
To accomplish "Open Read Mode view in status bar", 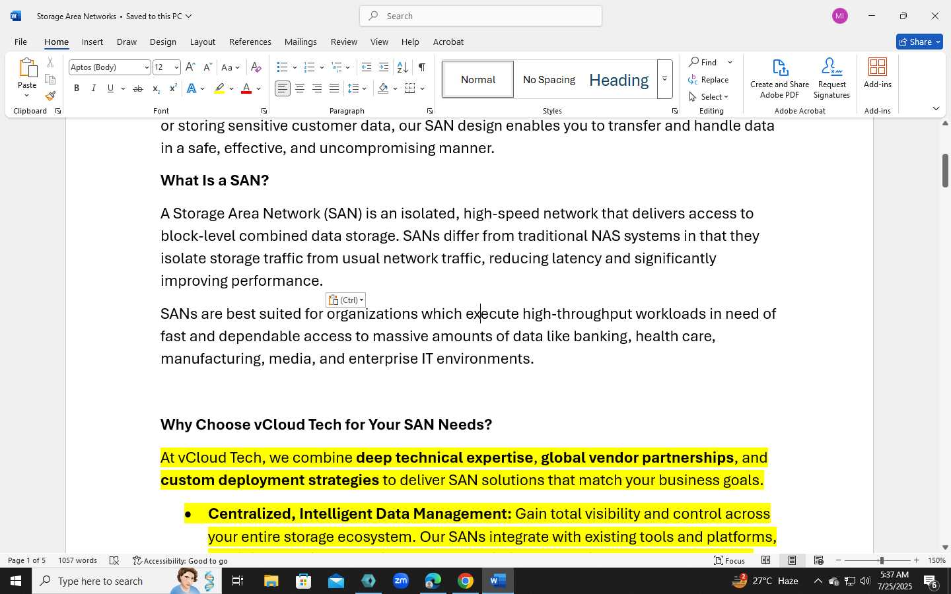I will 766,560.
